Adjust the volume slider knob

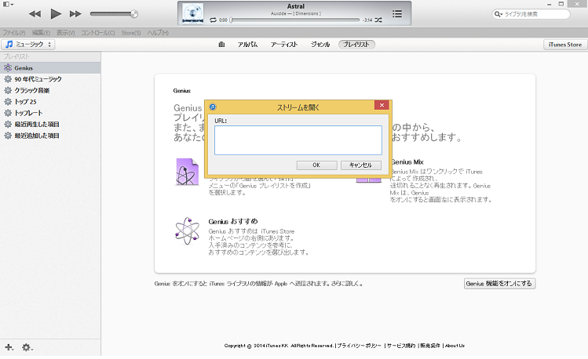[134, 14]
